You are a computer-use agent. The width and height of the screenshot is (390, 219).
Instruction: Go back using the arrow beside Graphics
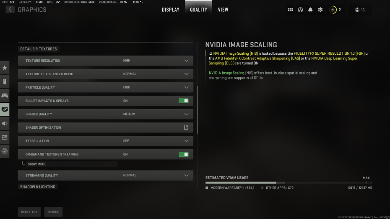(10, 10)
